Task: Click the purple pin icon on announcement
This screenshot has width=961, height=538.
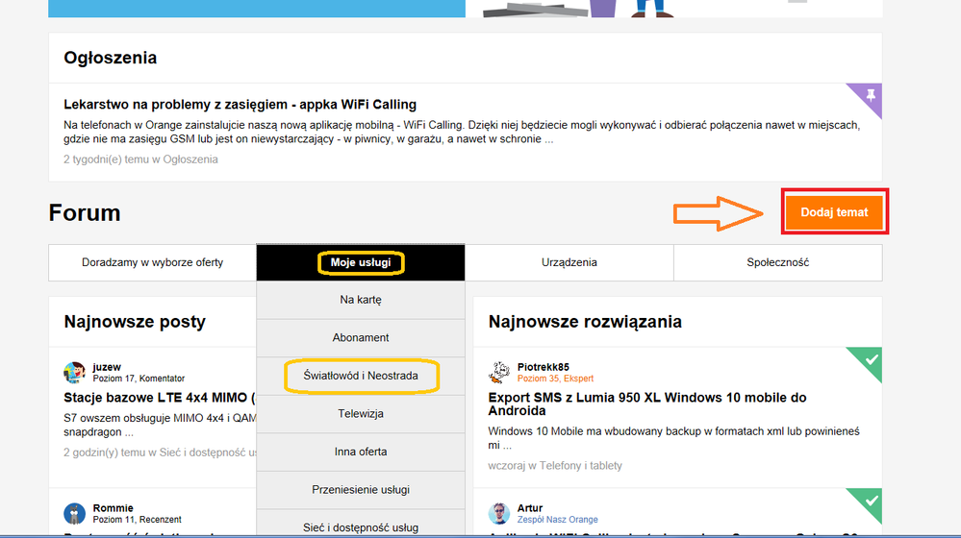Action: click(x=871, y=94)
